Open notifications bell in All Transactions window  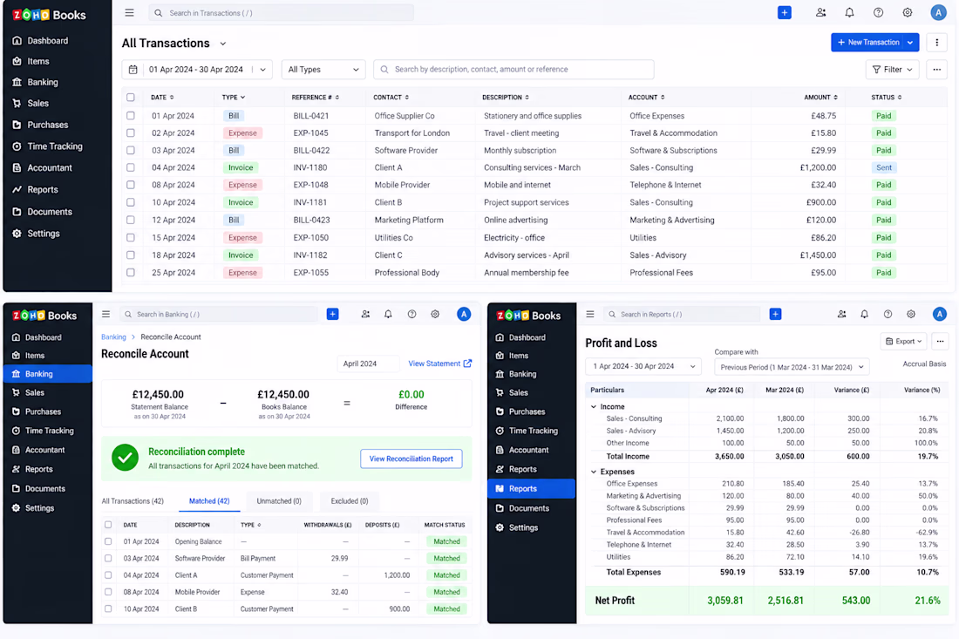(x=849, y=13)
